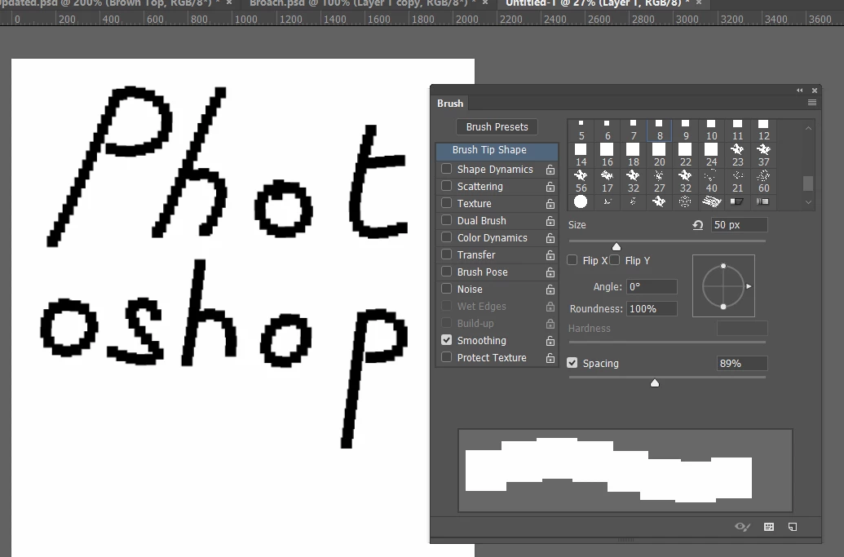
Task: Choose the speckle brush preset labeled 60
Action: [x=763, y=181]
